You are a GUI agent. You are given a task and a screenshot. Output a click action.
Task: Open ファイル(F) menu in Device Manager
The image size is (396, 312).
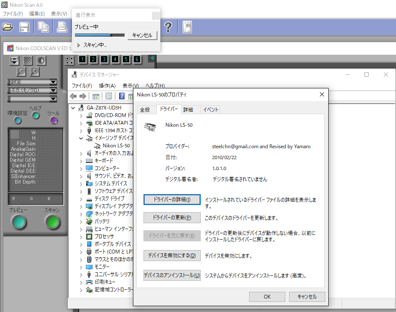click(x=82, y=85)
